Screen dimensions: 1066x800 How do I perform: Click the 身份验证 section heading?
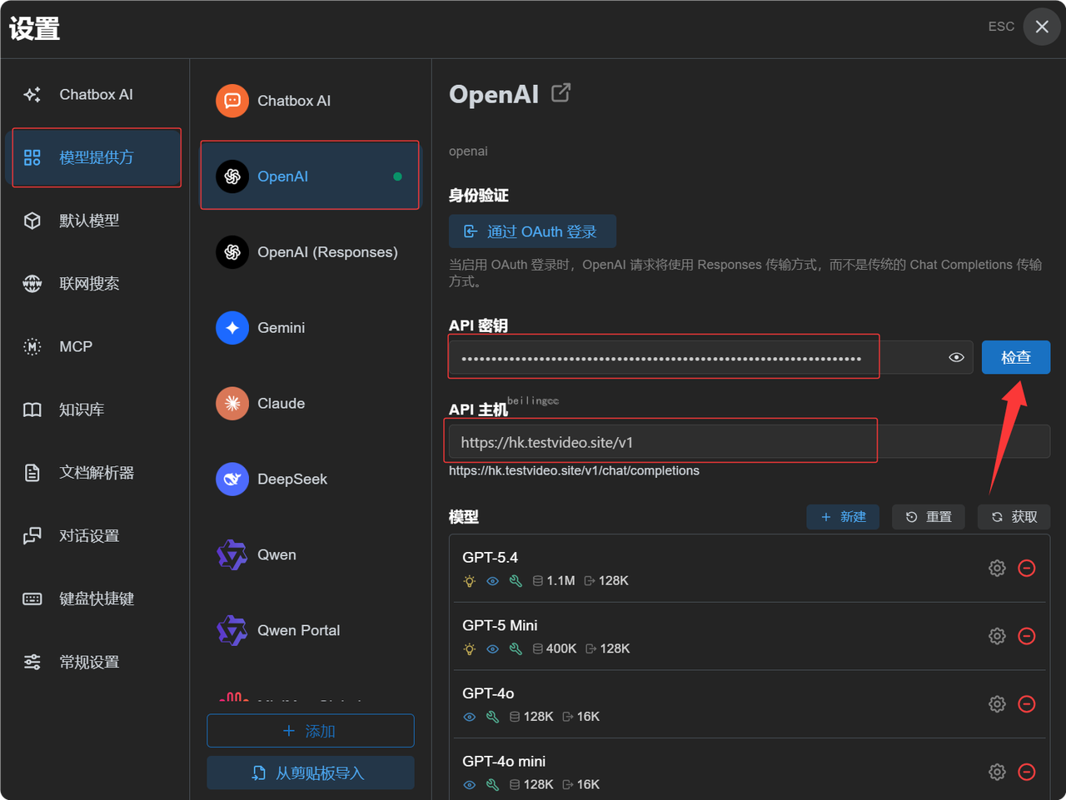coord(478,196)
